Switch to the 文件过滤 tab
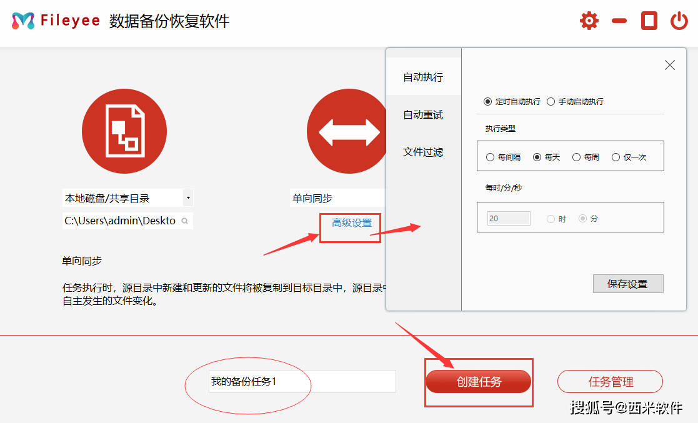Viewport: 698px width, 423px height. [x=423, y=152]
